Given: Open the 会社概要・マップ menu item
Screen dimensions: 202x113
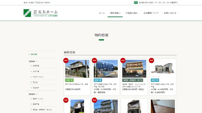Looking at the screenshot, I should 151,13.
